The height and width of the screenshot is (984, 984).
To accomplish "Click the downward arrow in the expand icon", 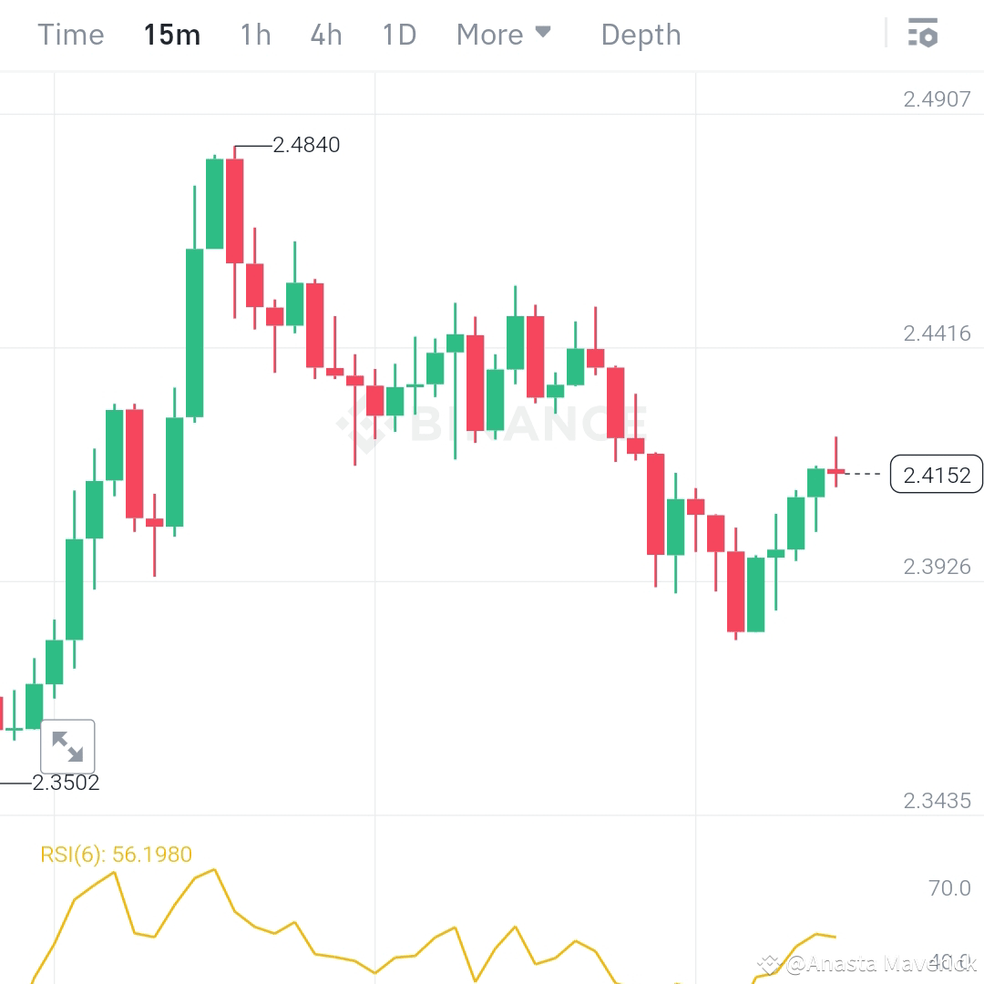I will click(x=75, y=753).
